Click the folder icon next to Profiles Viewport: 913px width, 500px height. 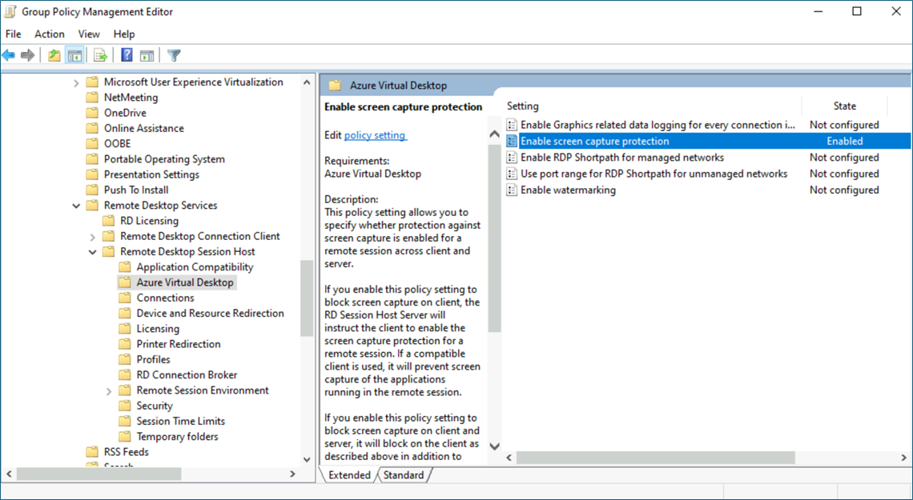[x=125, y=359]
